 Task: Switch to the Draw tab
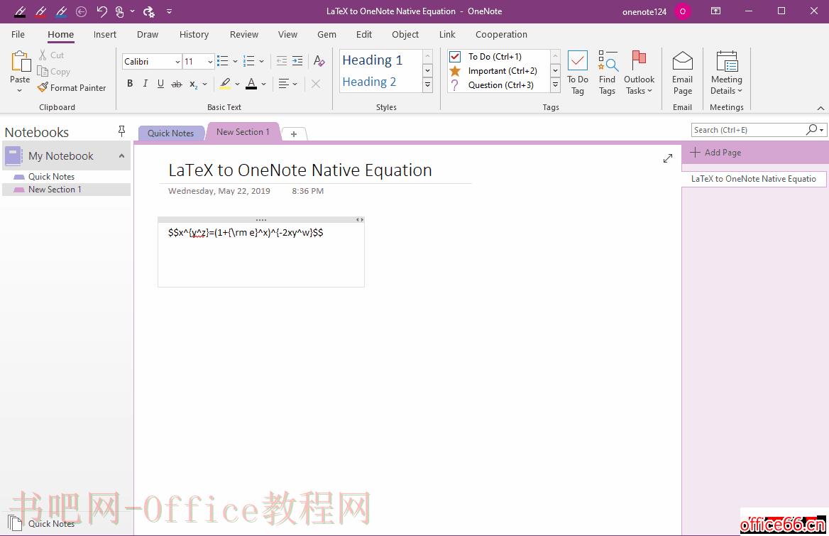148,34
